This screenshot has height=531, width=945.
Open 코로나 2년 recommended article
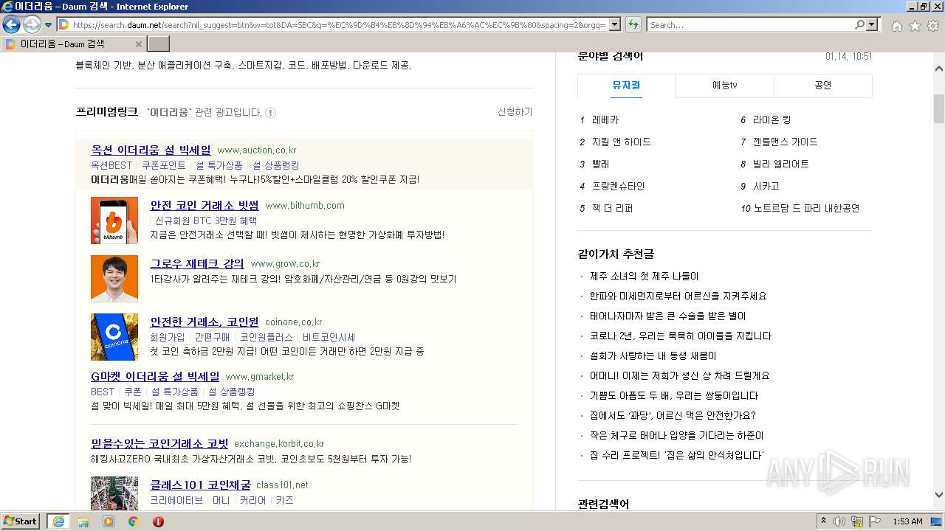681,336
